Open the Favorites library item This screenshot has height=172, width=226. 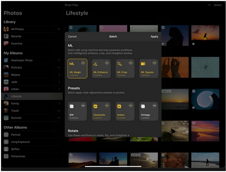click(32, 44)
